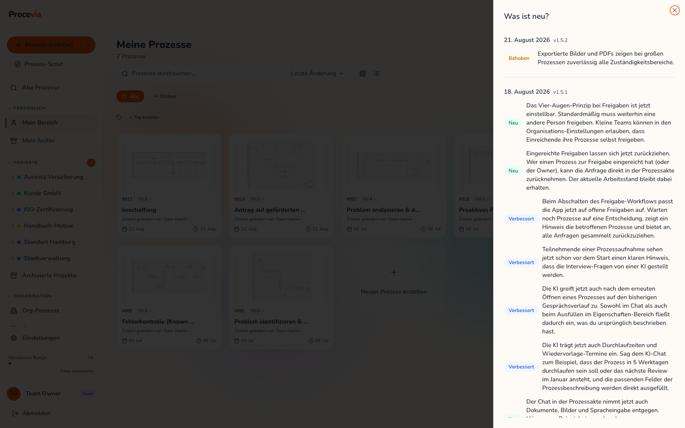The image size is (685, 428).
Task: Click the Einstellungen gear icon
Action: pos(14,338)
